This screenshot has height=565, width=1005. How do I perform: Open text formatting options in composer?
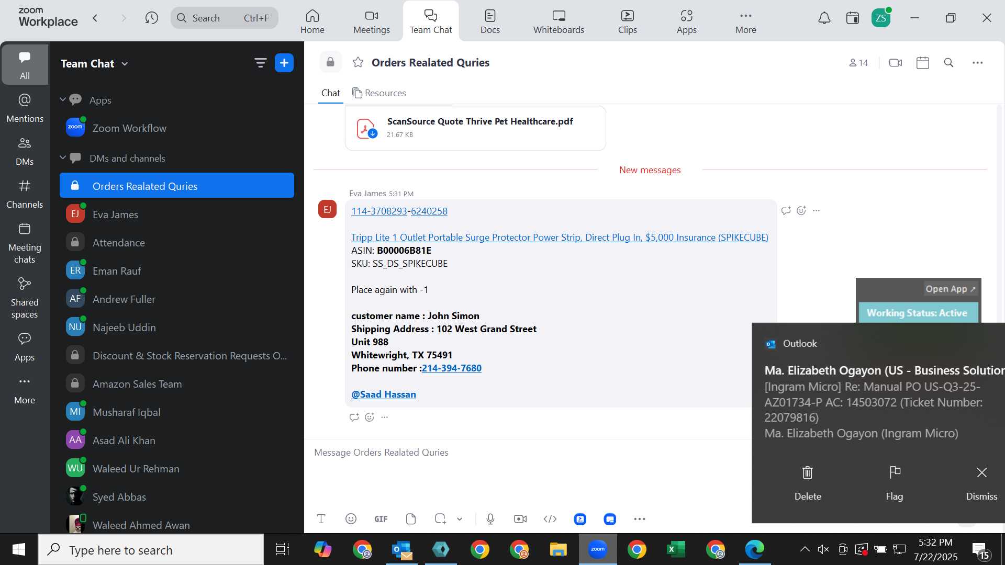(321, 519)
